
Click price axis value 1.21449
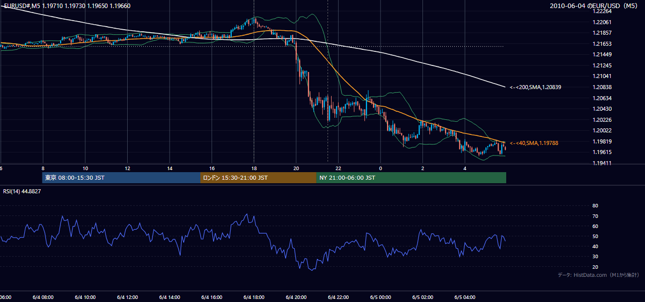(x=602, y=54)
